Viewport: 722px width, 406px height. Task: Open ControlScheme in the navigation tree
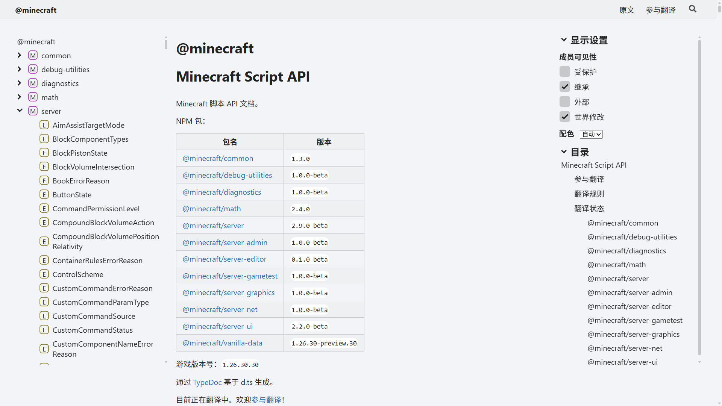point(78,274)
